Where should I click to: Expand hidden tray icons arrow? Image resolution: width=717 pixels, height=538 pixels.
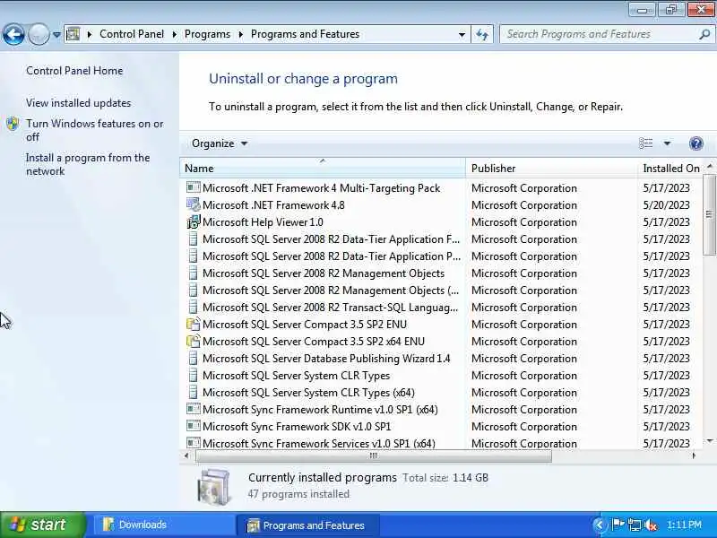599,525
